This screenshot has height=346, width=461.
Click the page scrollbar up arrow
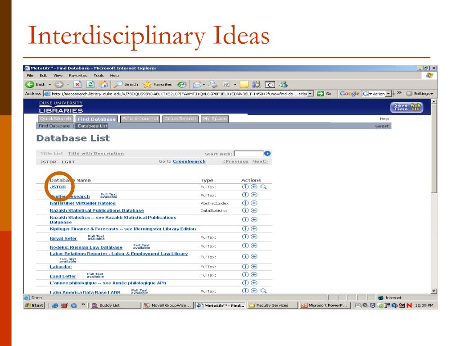434,102
